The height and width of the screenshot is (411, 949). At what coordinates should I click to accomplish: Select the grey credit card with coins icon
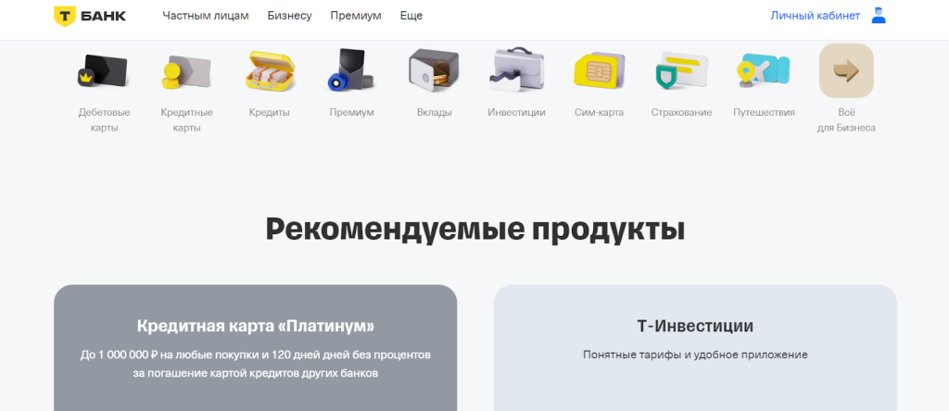point(186,72)
